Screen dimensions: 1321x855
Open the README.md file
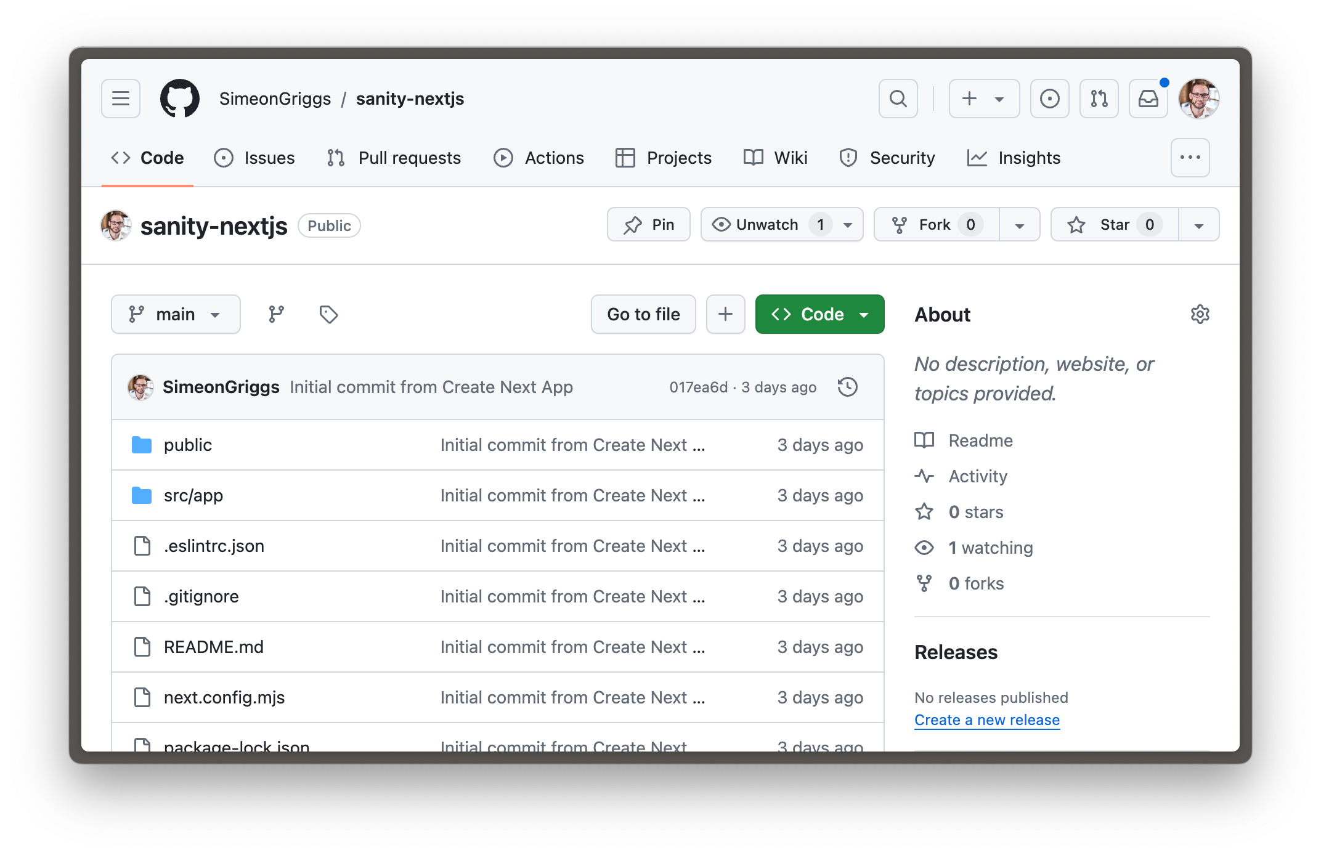coord(214,647)
